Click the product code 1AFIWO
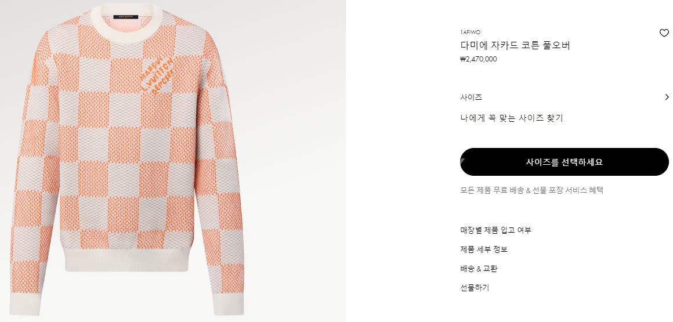 [470, 32]
